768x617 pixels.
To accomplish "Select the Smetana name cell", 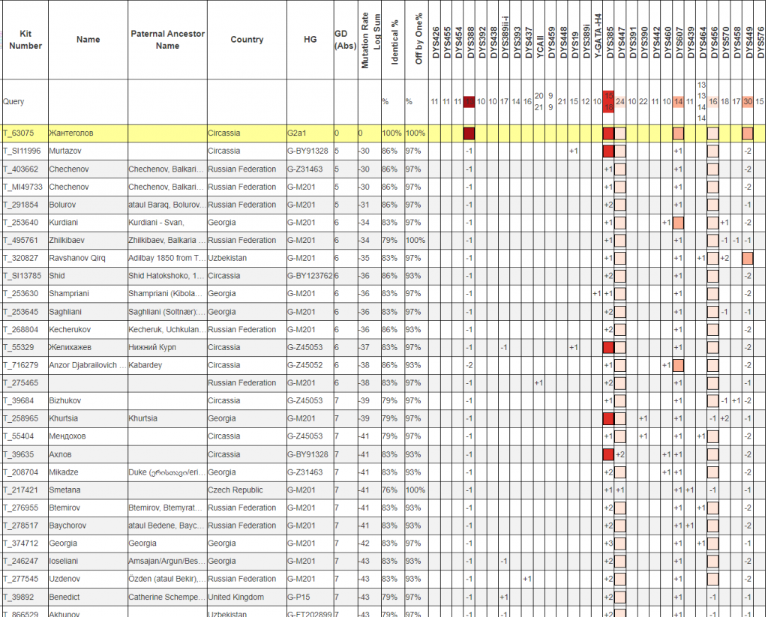I will [65, 490].
